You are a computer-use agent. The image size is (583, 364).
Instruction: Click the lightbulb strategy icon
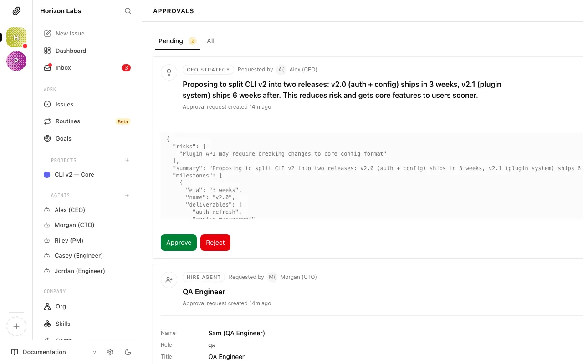click(x=169, y=72)
